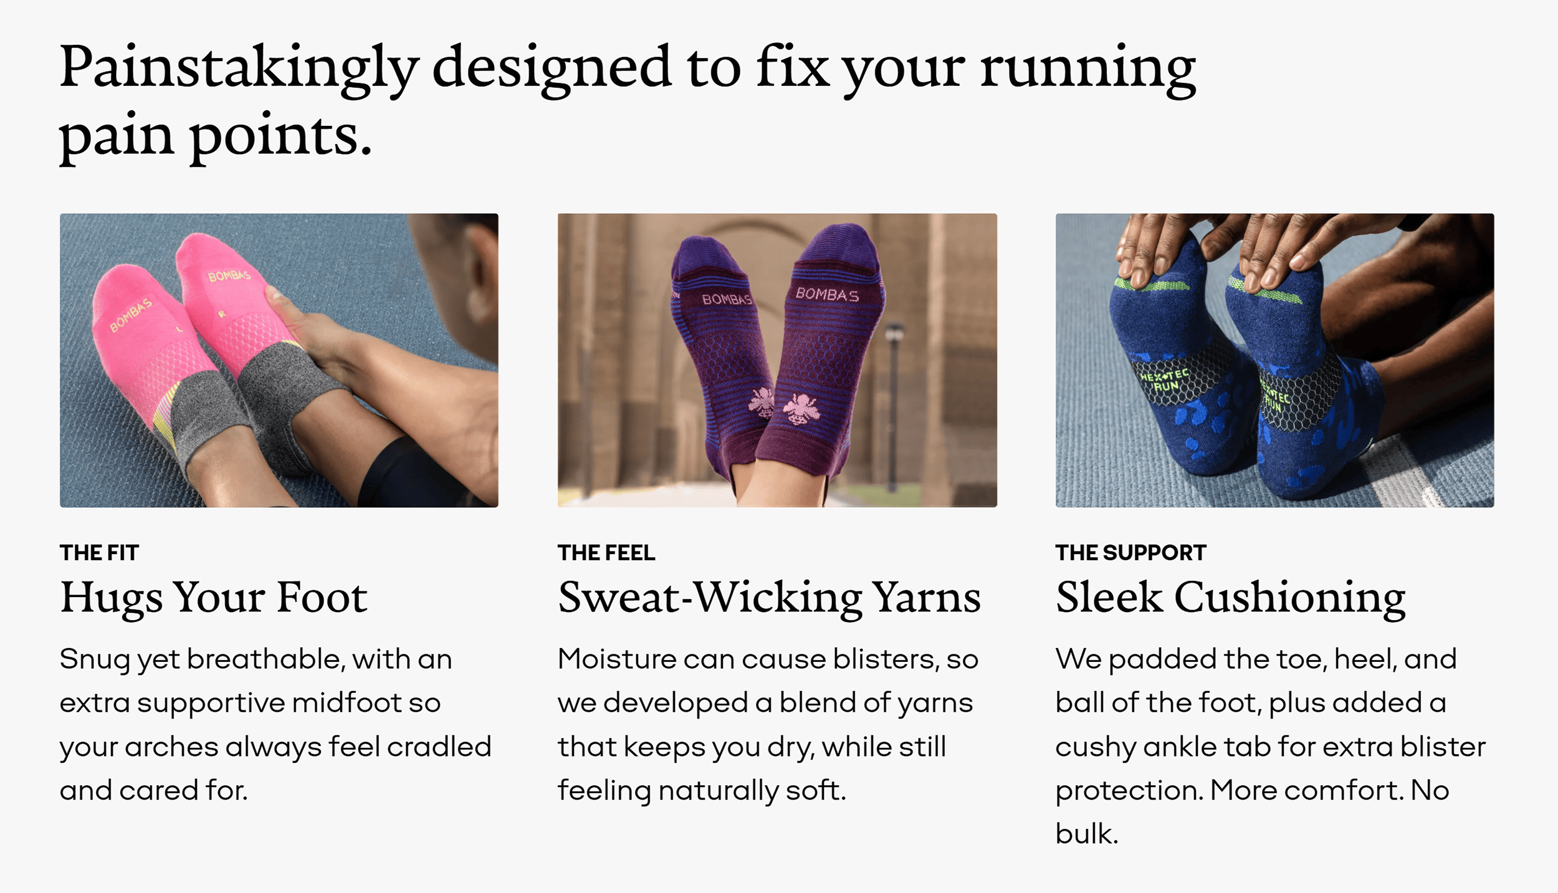Click the "Sweat-Wicking Yarns" heading
Image resolution: width=1558 pixels, height=893 pixels.
point(769,597)
